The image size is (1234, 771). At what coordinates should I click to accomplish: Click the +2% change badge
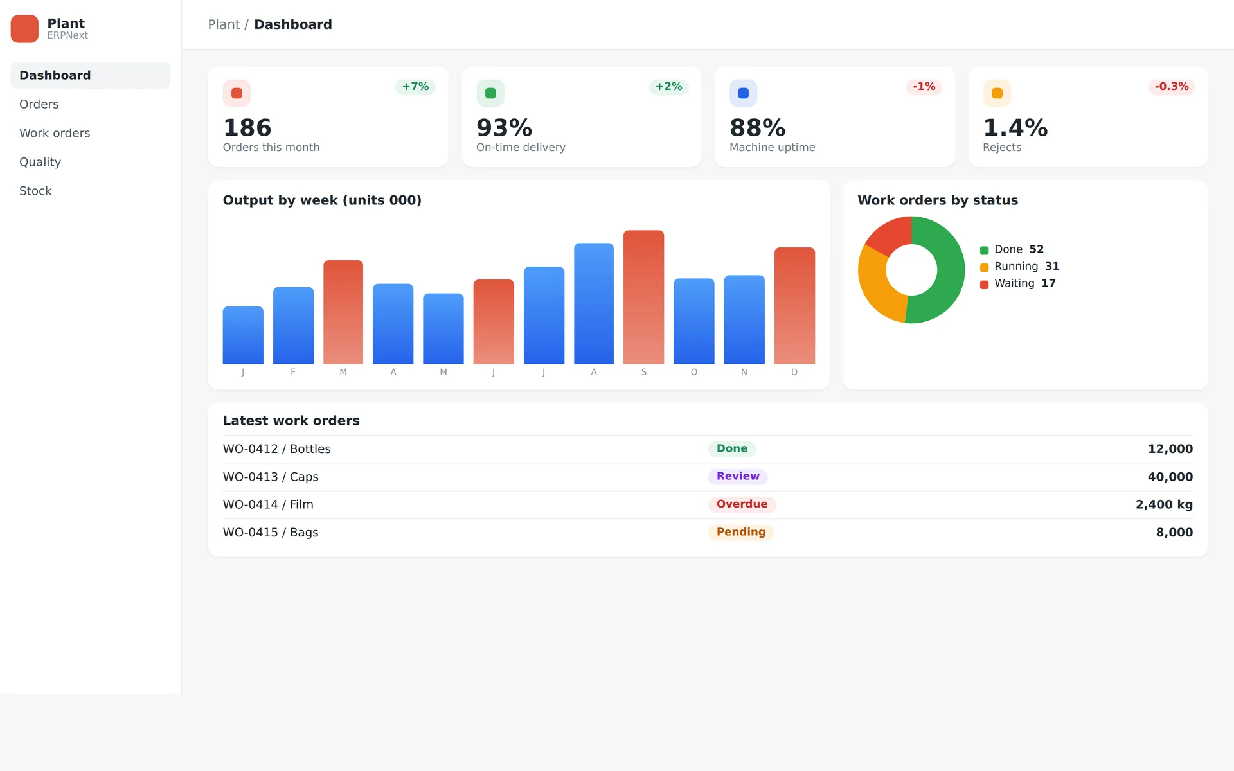tap(668, 87)
